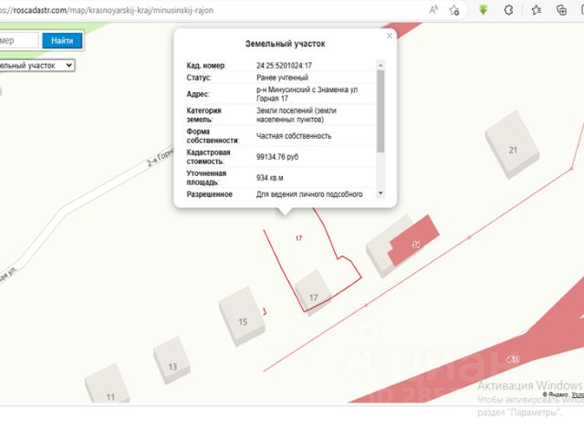This screenshot has width=584, height=438.
Task: Click the cadastral number 24:25:5201024:17 value
Action: (284, 66)
